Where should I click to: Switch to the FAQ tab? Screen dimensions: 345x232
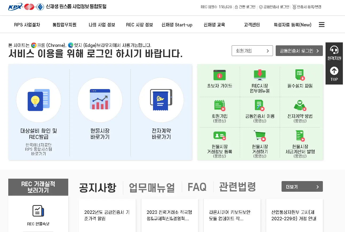click(196, 187)
